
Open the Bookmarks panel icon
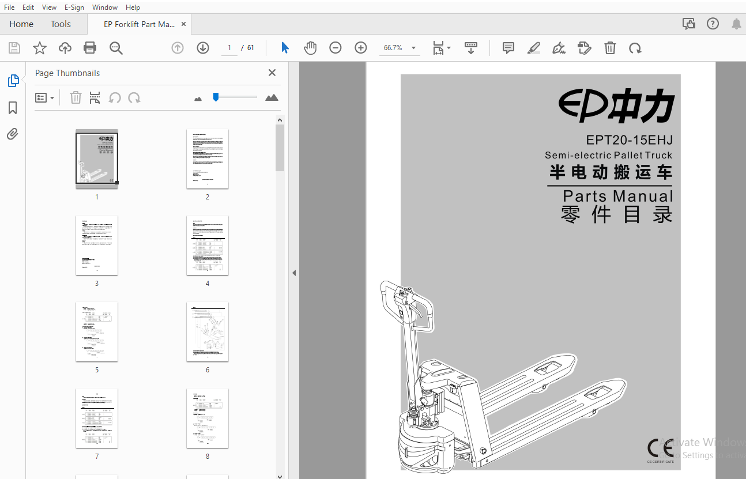13,108
